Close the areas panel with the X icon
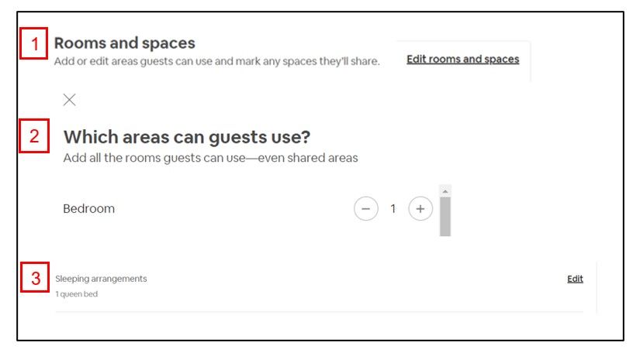The image size is (633, 353). (x=69, y=99)
